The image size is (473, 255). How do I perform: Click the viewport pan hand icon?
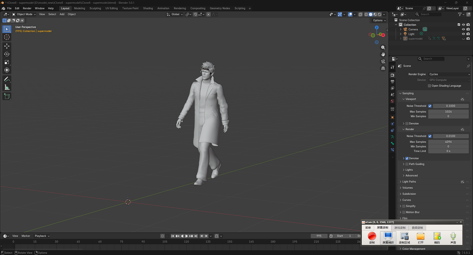(383, 54)
